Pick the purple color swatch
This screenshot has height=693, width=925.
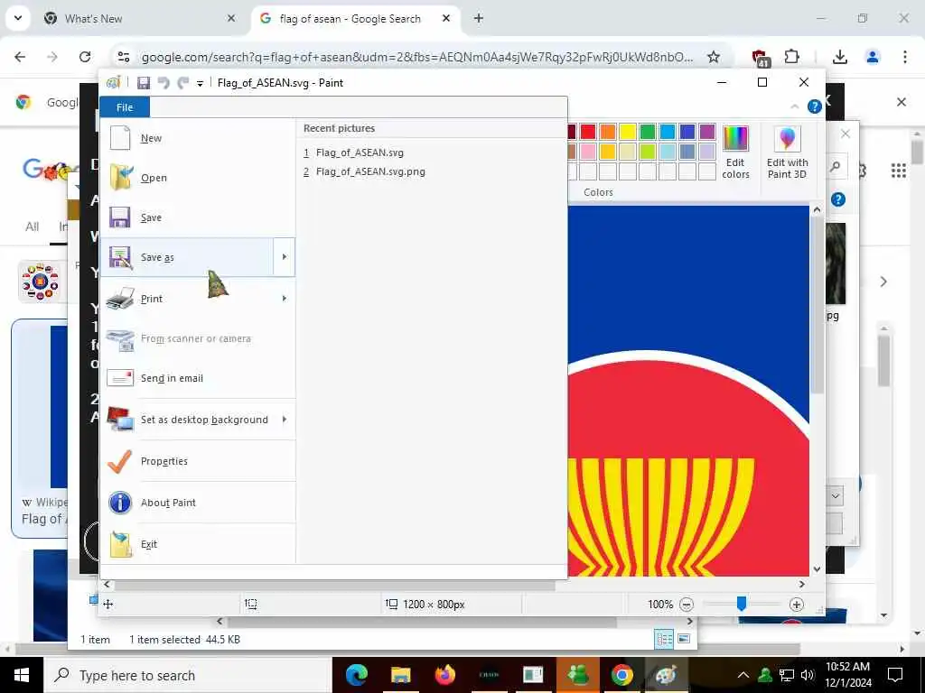point(707,132)
